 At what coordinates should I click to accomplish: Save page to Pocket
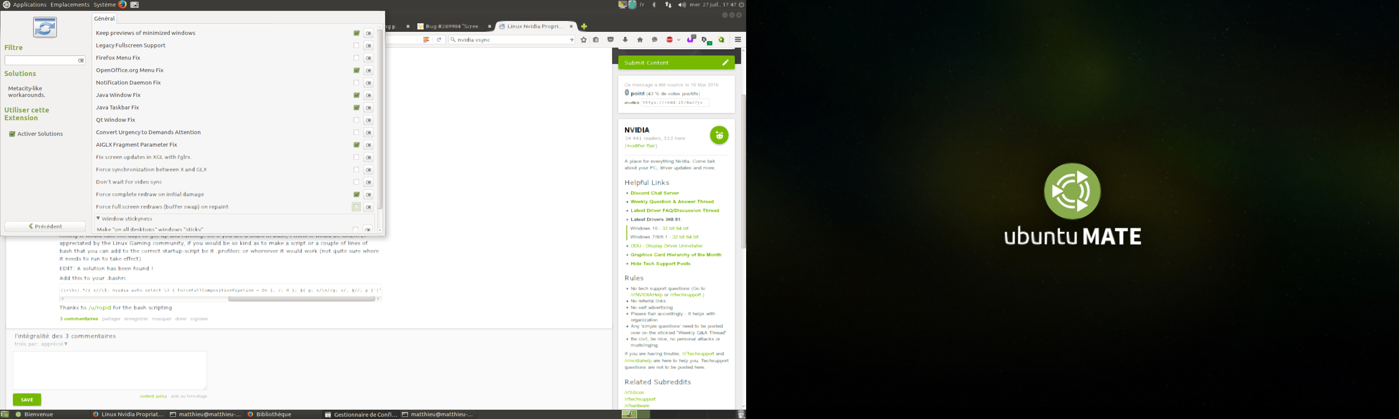pos(611,40)
